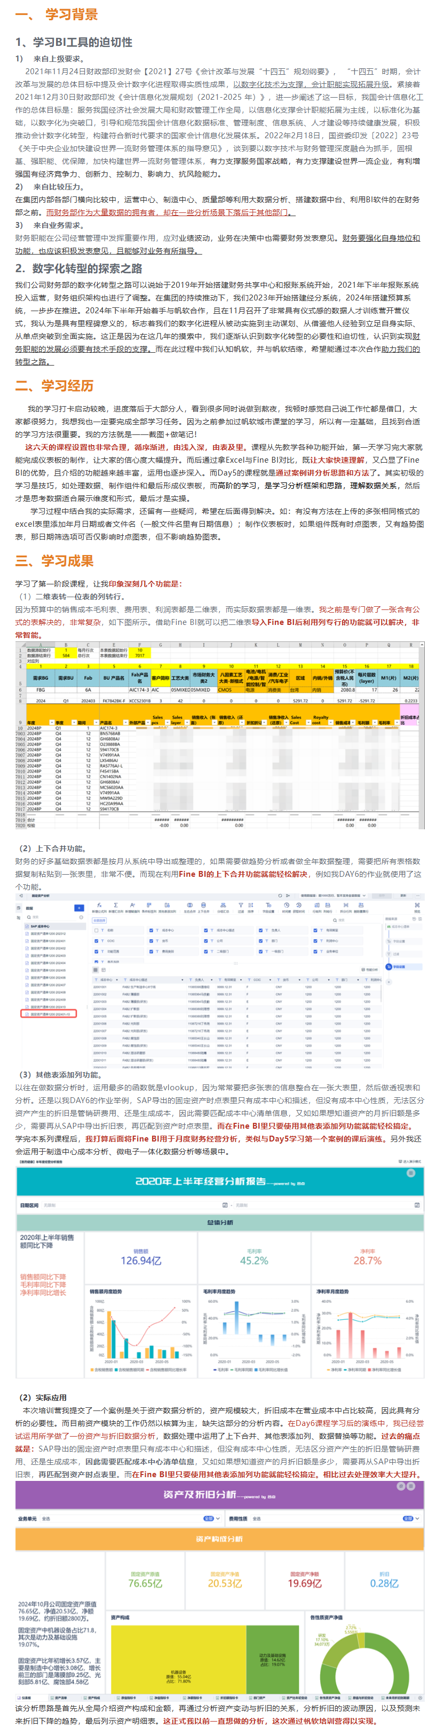Click the round icon in the 经营分析报告 banner
Image resolution: width=436 pixels, height=1728 pixels.
(410, 1173)
